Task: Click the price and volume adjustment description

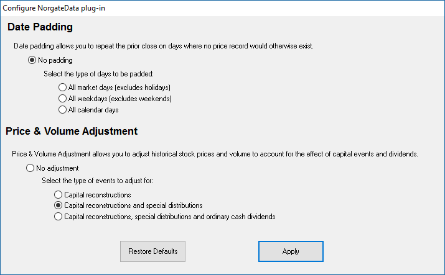Action: [215, 154]
